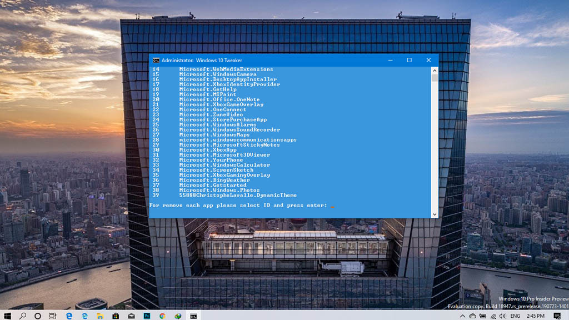This screenshot has height=320, width=569.
Task: Open Tweaker window system menu icon
Action: coord(156,60)
